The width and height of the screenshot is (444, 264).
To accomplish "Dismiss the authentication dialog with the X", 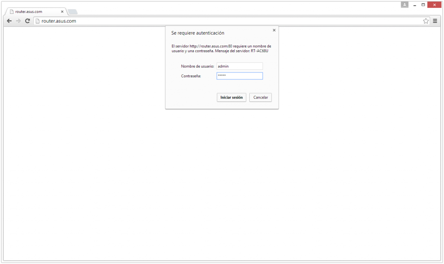I will click(274, 30).
